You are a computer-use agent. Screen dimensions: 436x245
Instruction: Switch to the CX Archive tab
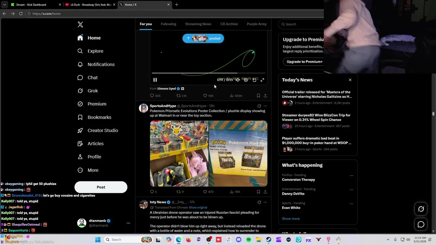coord(229,24)
